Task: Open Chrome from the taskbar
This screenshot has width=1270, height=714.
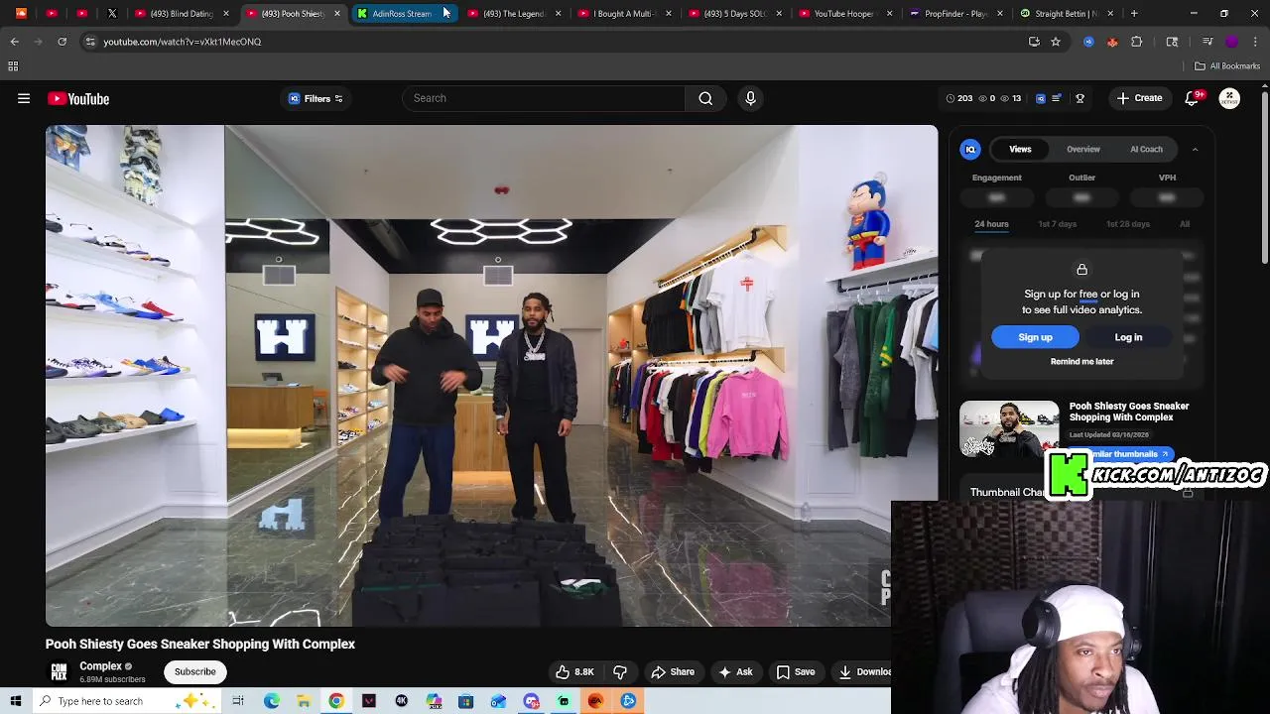Action: (336, 701)
